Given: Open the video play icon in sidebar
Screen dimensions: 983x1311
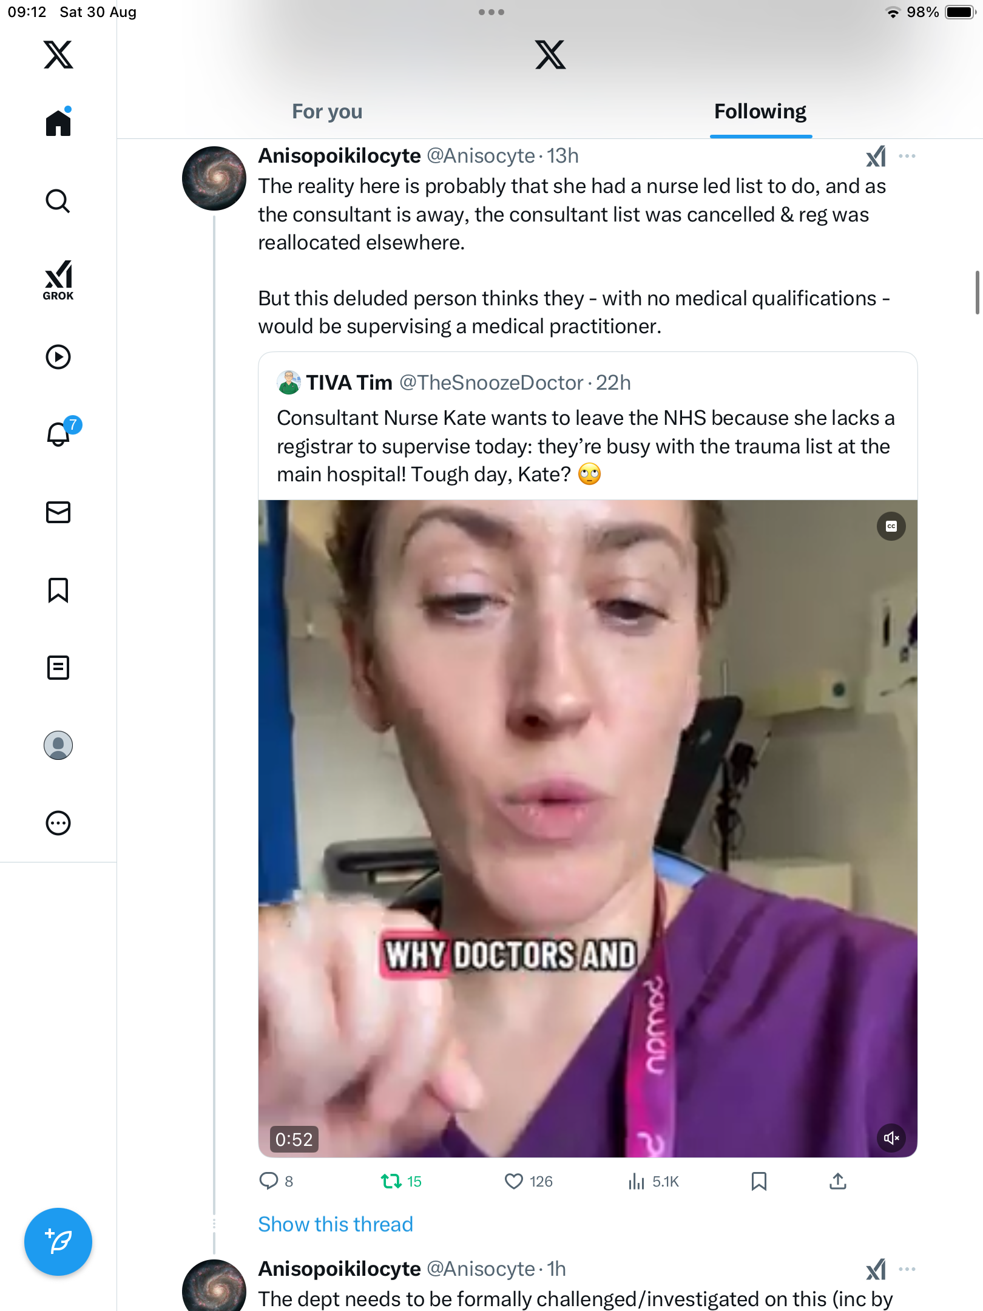Looking at the screenshot, I should click(58, 357).
